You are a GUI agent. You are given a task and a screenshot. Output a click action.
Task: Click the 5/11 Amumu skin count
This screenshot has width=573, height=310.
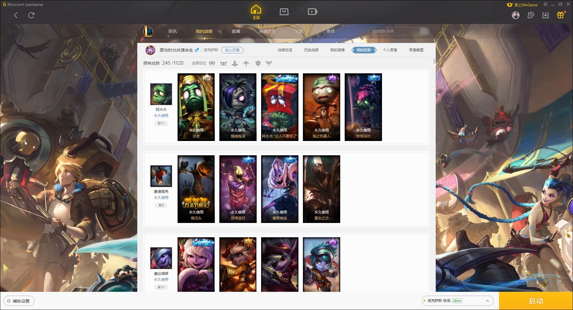tap(161, 123)
